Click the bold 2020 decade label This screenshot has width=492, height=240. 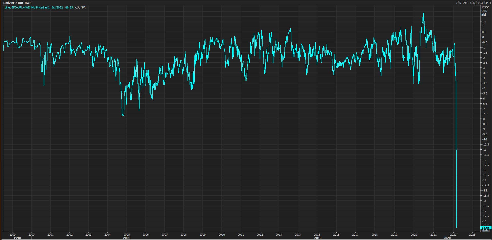[x=447, y=238]
